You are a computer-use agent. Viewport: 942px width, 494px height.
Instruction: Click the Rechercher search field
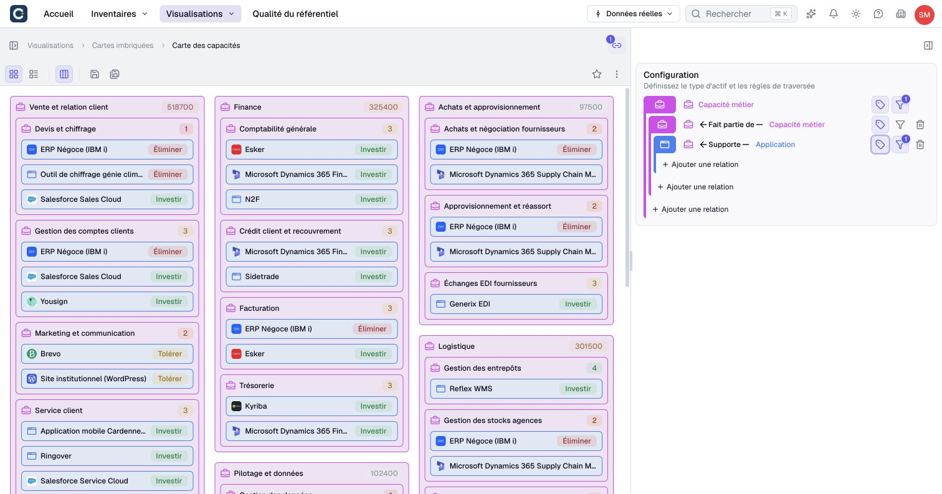pyautogui.click(x=741, y=14)
